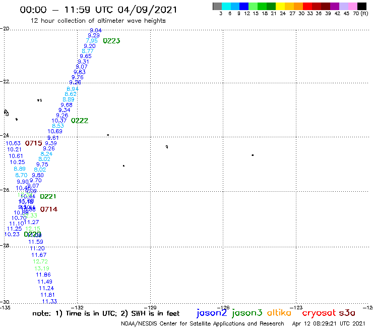Viewport: 373px width, 328px height.
Task: Click the 10.21 wave height value
Action: click(x=14, y=149)
